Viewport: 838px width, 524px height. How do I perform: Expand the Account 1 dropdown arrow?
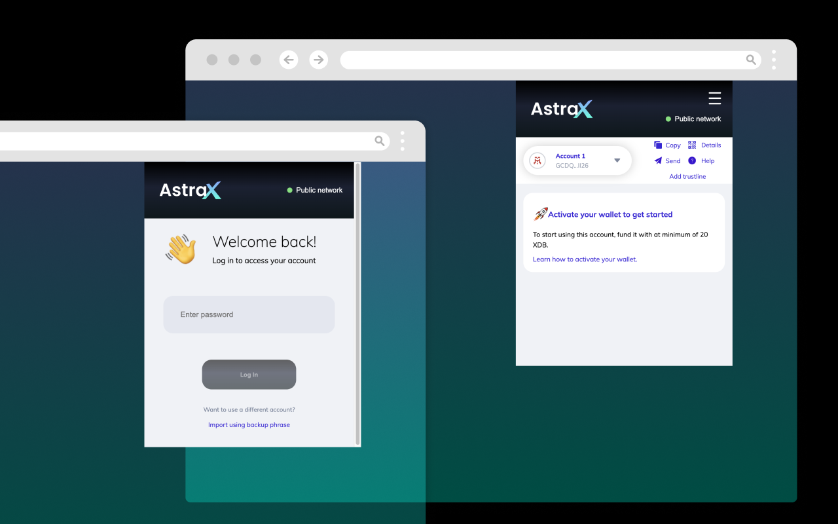pyautogui.click(x=617, y=160)
